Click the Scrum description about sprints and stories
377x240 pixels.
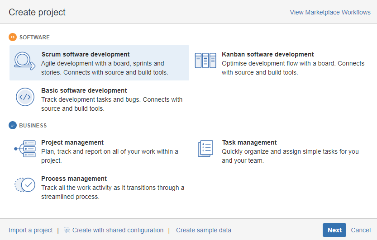pyautogui.click(x=105, y=68)
